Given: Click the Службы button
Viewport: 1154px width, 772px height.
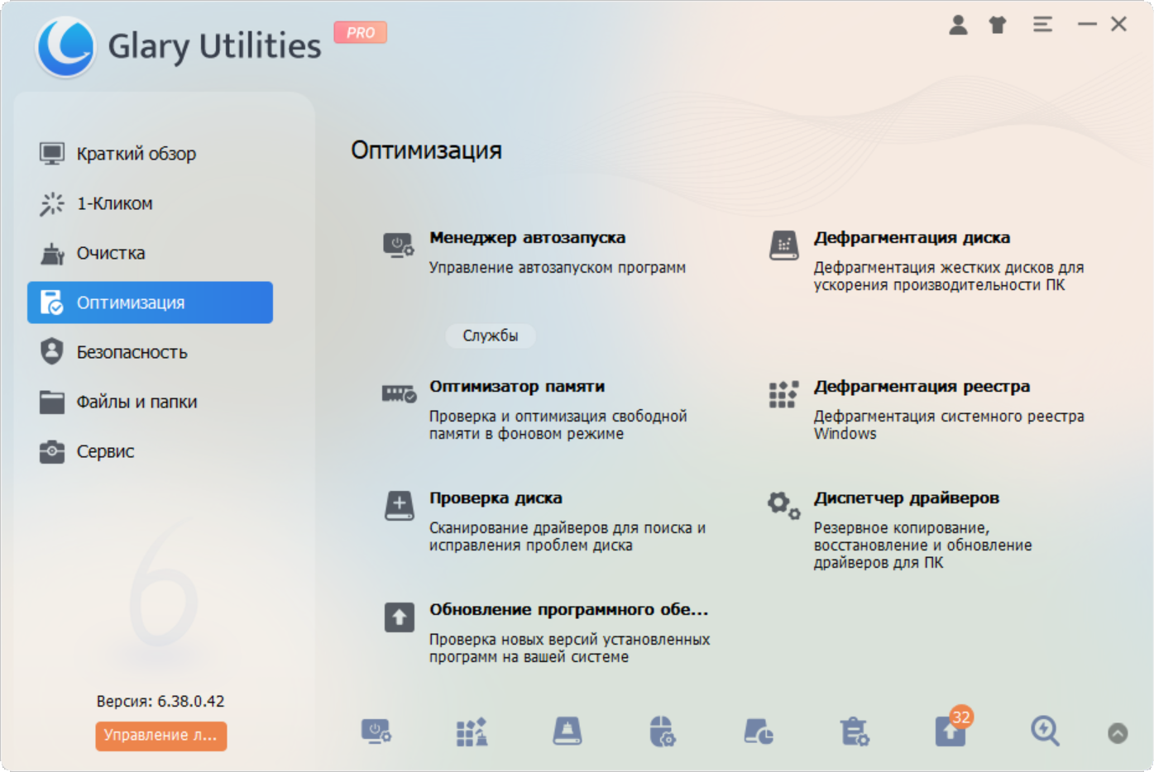Looking at the screenshot, I should [491, 336].
